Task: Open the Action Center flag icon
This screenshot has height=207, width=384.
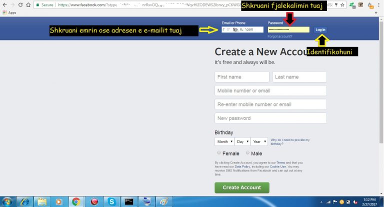Action: [x=335, y=202]
